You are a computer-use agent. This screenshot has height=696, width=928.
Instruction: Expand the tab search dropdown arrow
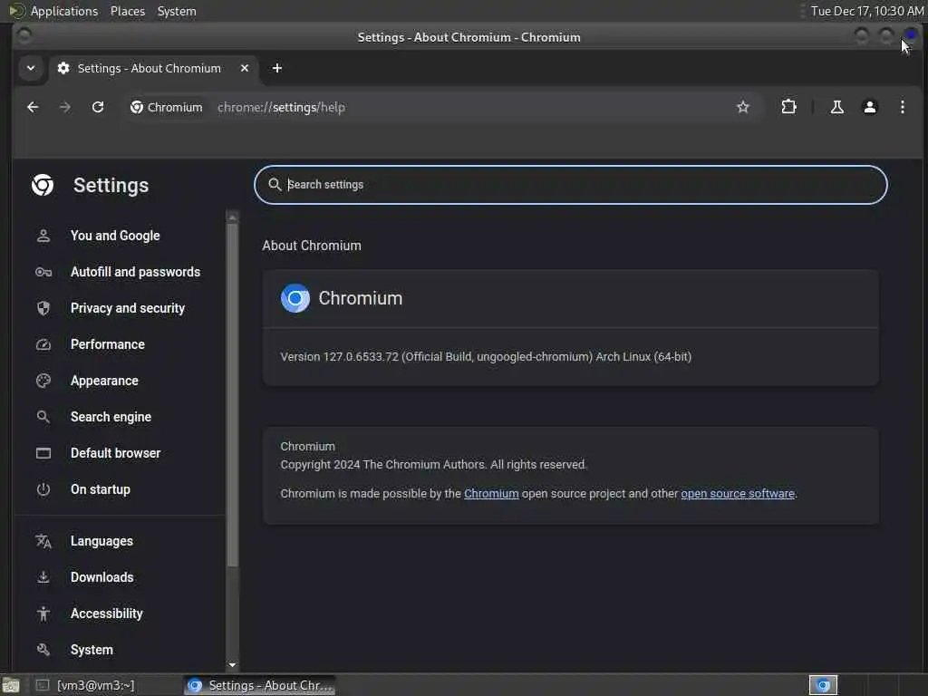click(x=31, y=68)
